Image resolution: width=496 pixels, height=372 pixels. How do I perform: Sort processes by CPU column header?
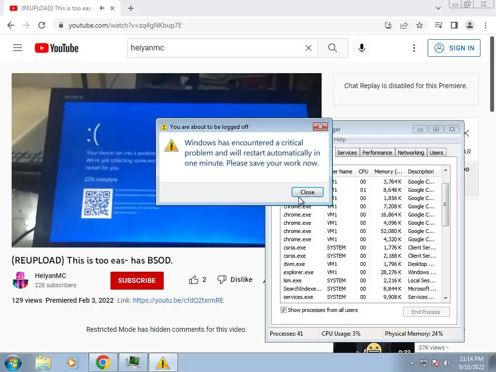coord(363,171)
